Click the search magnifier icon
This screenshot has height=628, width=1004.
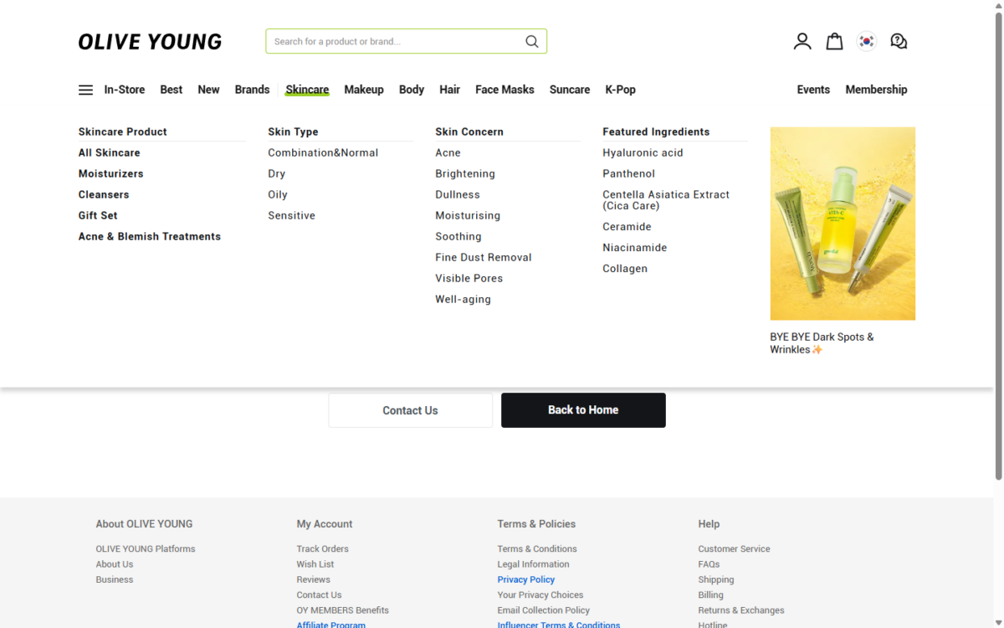tap(531, 41)
